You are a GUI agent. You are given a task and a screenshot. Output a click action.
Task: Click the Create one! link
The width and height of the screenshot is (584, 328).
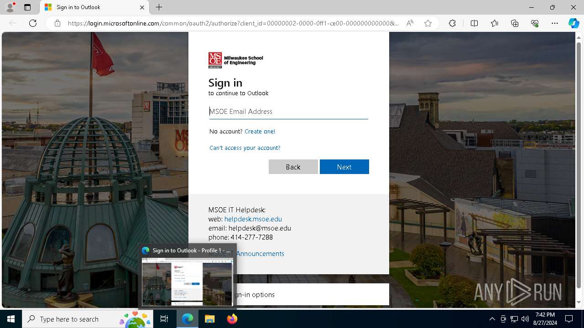click(x=260, y=131)
